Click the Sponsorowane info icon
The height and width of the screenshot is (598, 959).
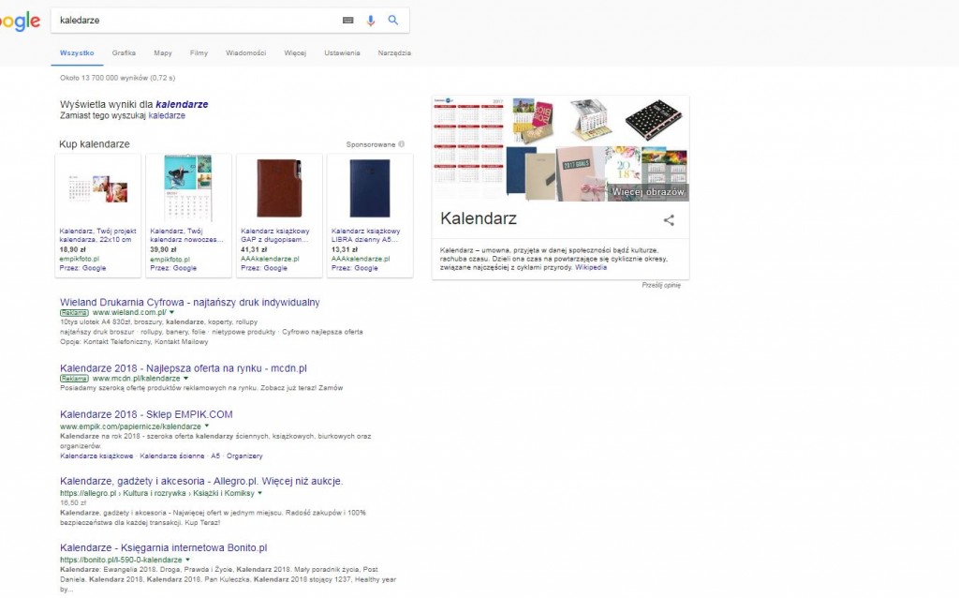(401, 144)
